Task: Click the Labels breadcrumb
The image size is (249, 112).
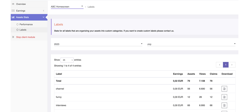Action: pyautogui.click(x=91, y=7)
